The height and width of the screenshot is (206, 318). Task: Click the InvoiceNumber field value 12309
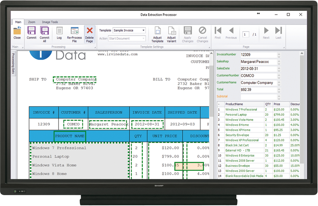pyautogui.click(x=259, y=55)
